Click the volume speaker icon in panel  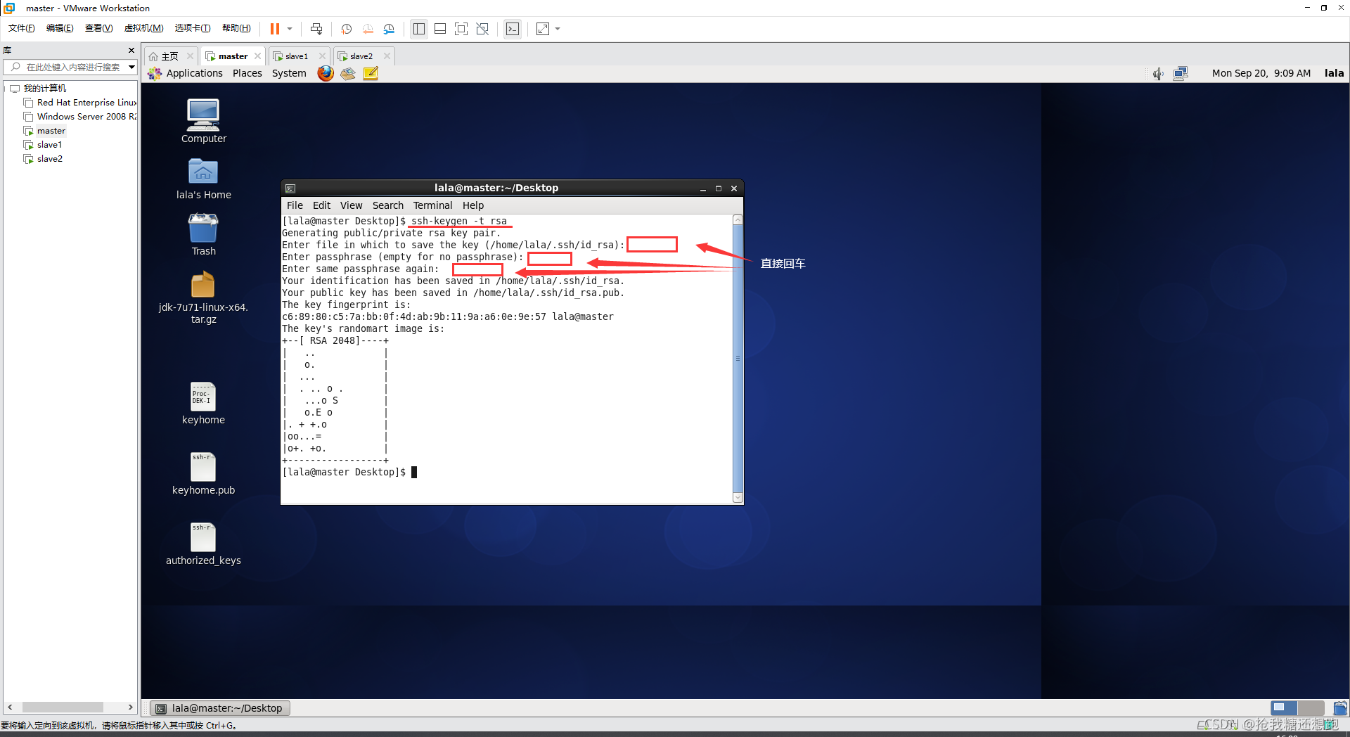click(1157, 73)
